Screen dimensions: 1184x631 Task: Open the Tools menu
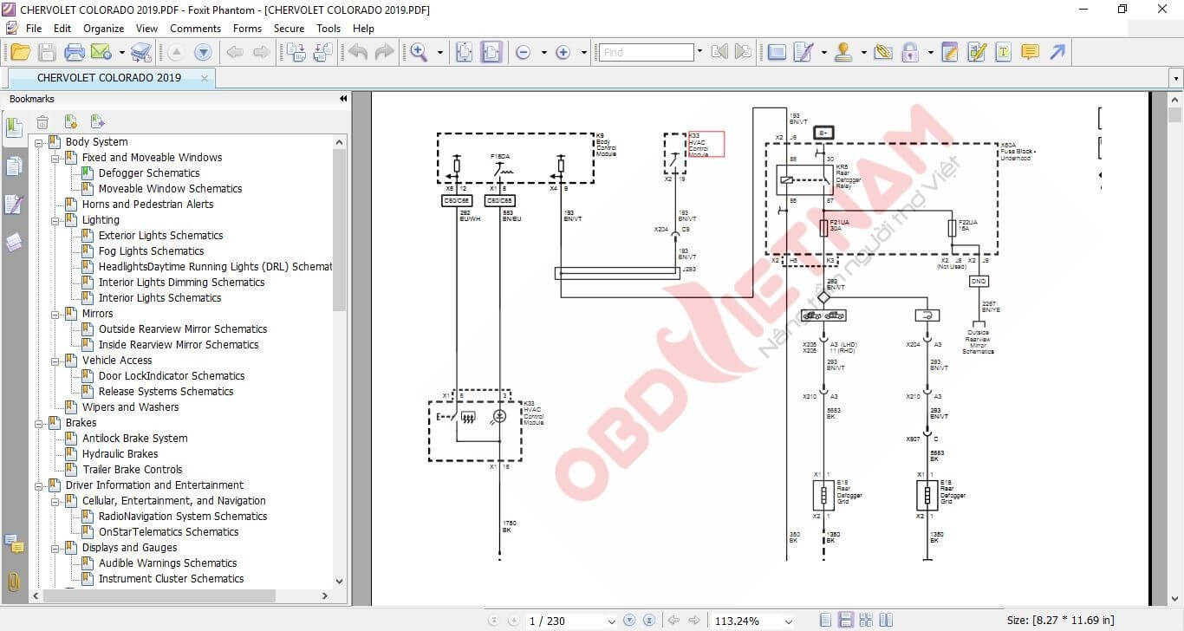[329, 29]
